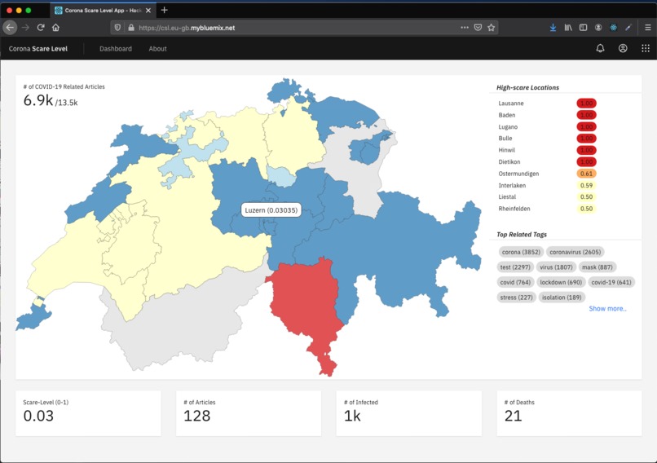Image resolution: width=657 pixels, height=463 pixels.
Task: Select the test (2297) tag
Action: coord(515,267)
